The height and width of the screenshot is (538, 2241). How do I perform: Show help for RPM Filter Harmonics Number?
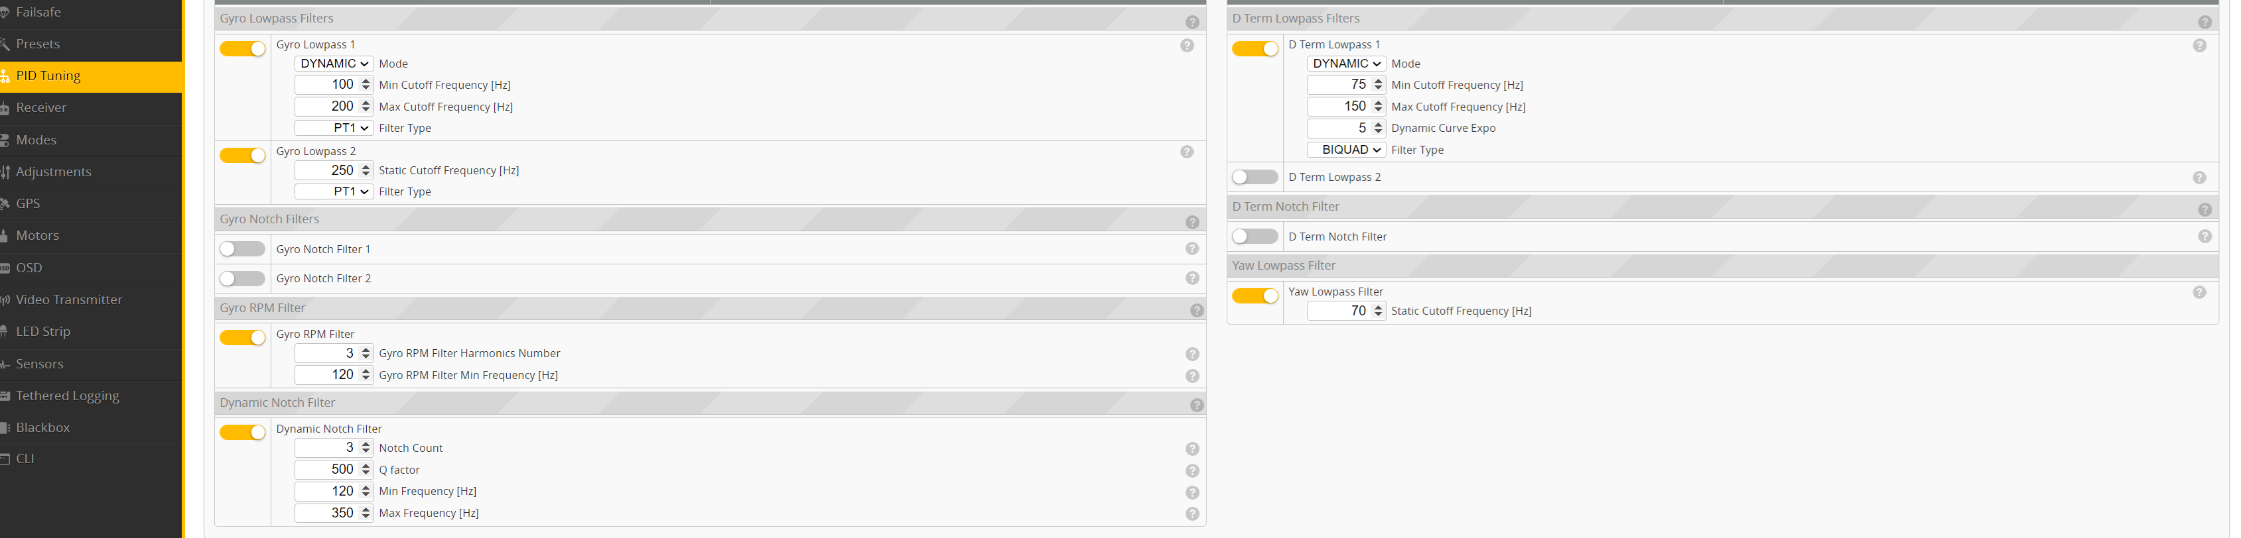tap(1192, 354)
